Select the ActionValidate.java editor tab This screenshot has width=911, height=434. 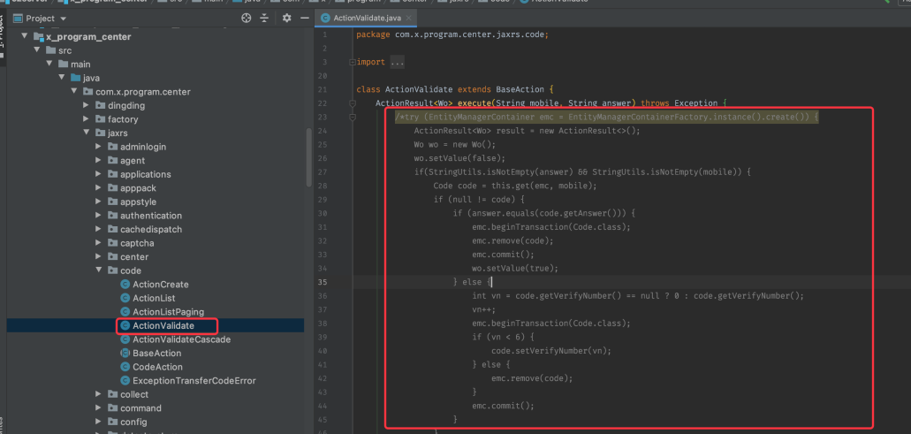pos(368,18)
